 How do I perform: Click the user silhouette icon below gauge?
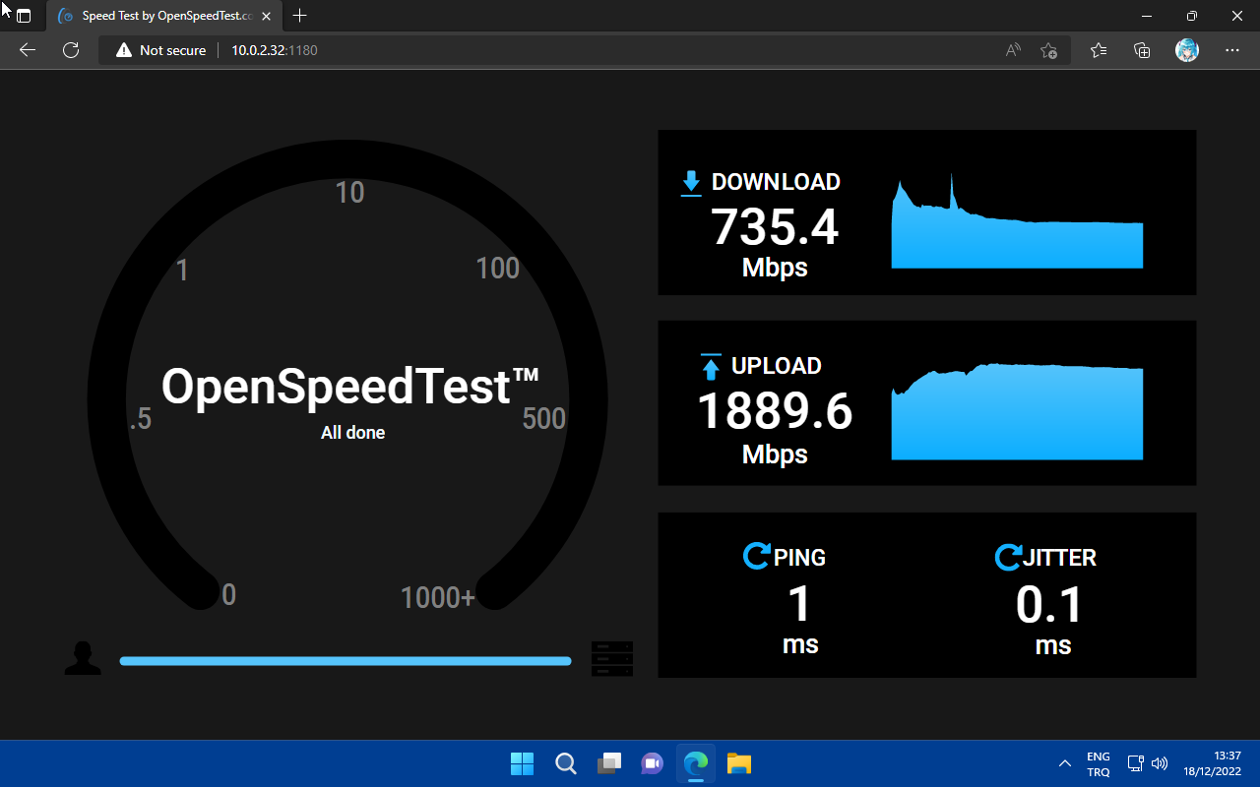pyautogui.click(x=83, y=658)
